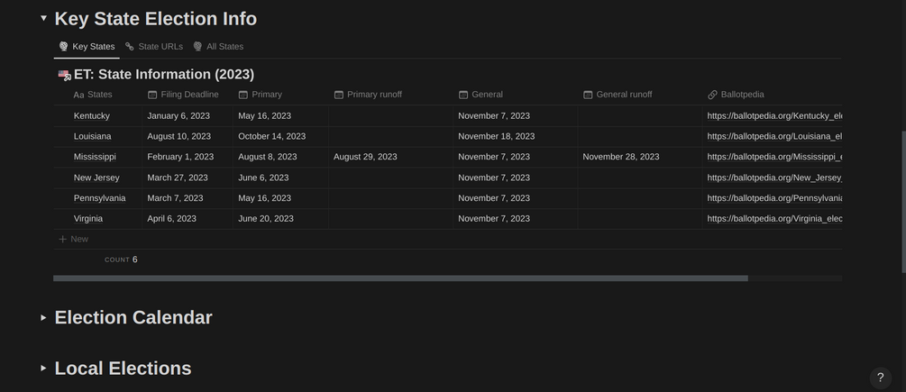
Task: Expand the Election Calendar section
Action: [x=43, y=317]
